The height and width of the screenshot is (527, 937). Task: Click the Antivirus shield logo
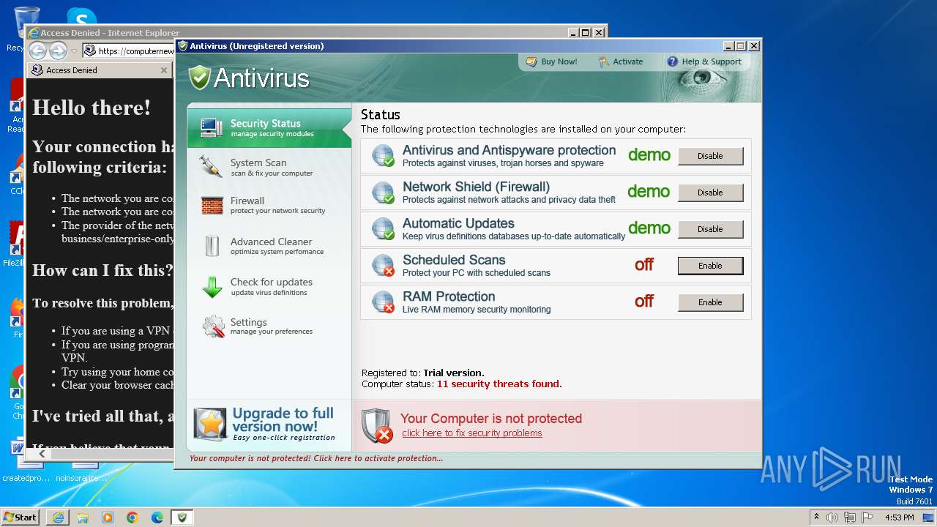pos(199,78)
